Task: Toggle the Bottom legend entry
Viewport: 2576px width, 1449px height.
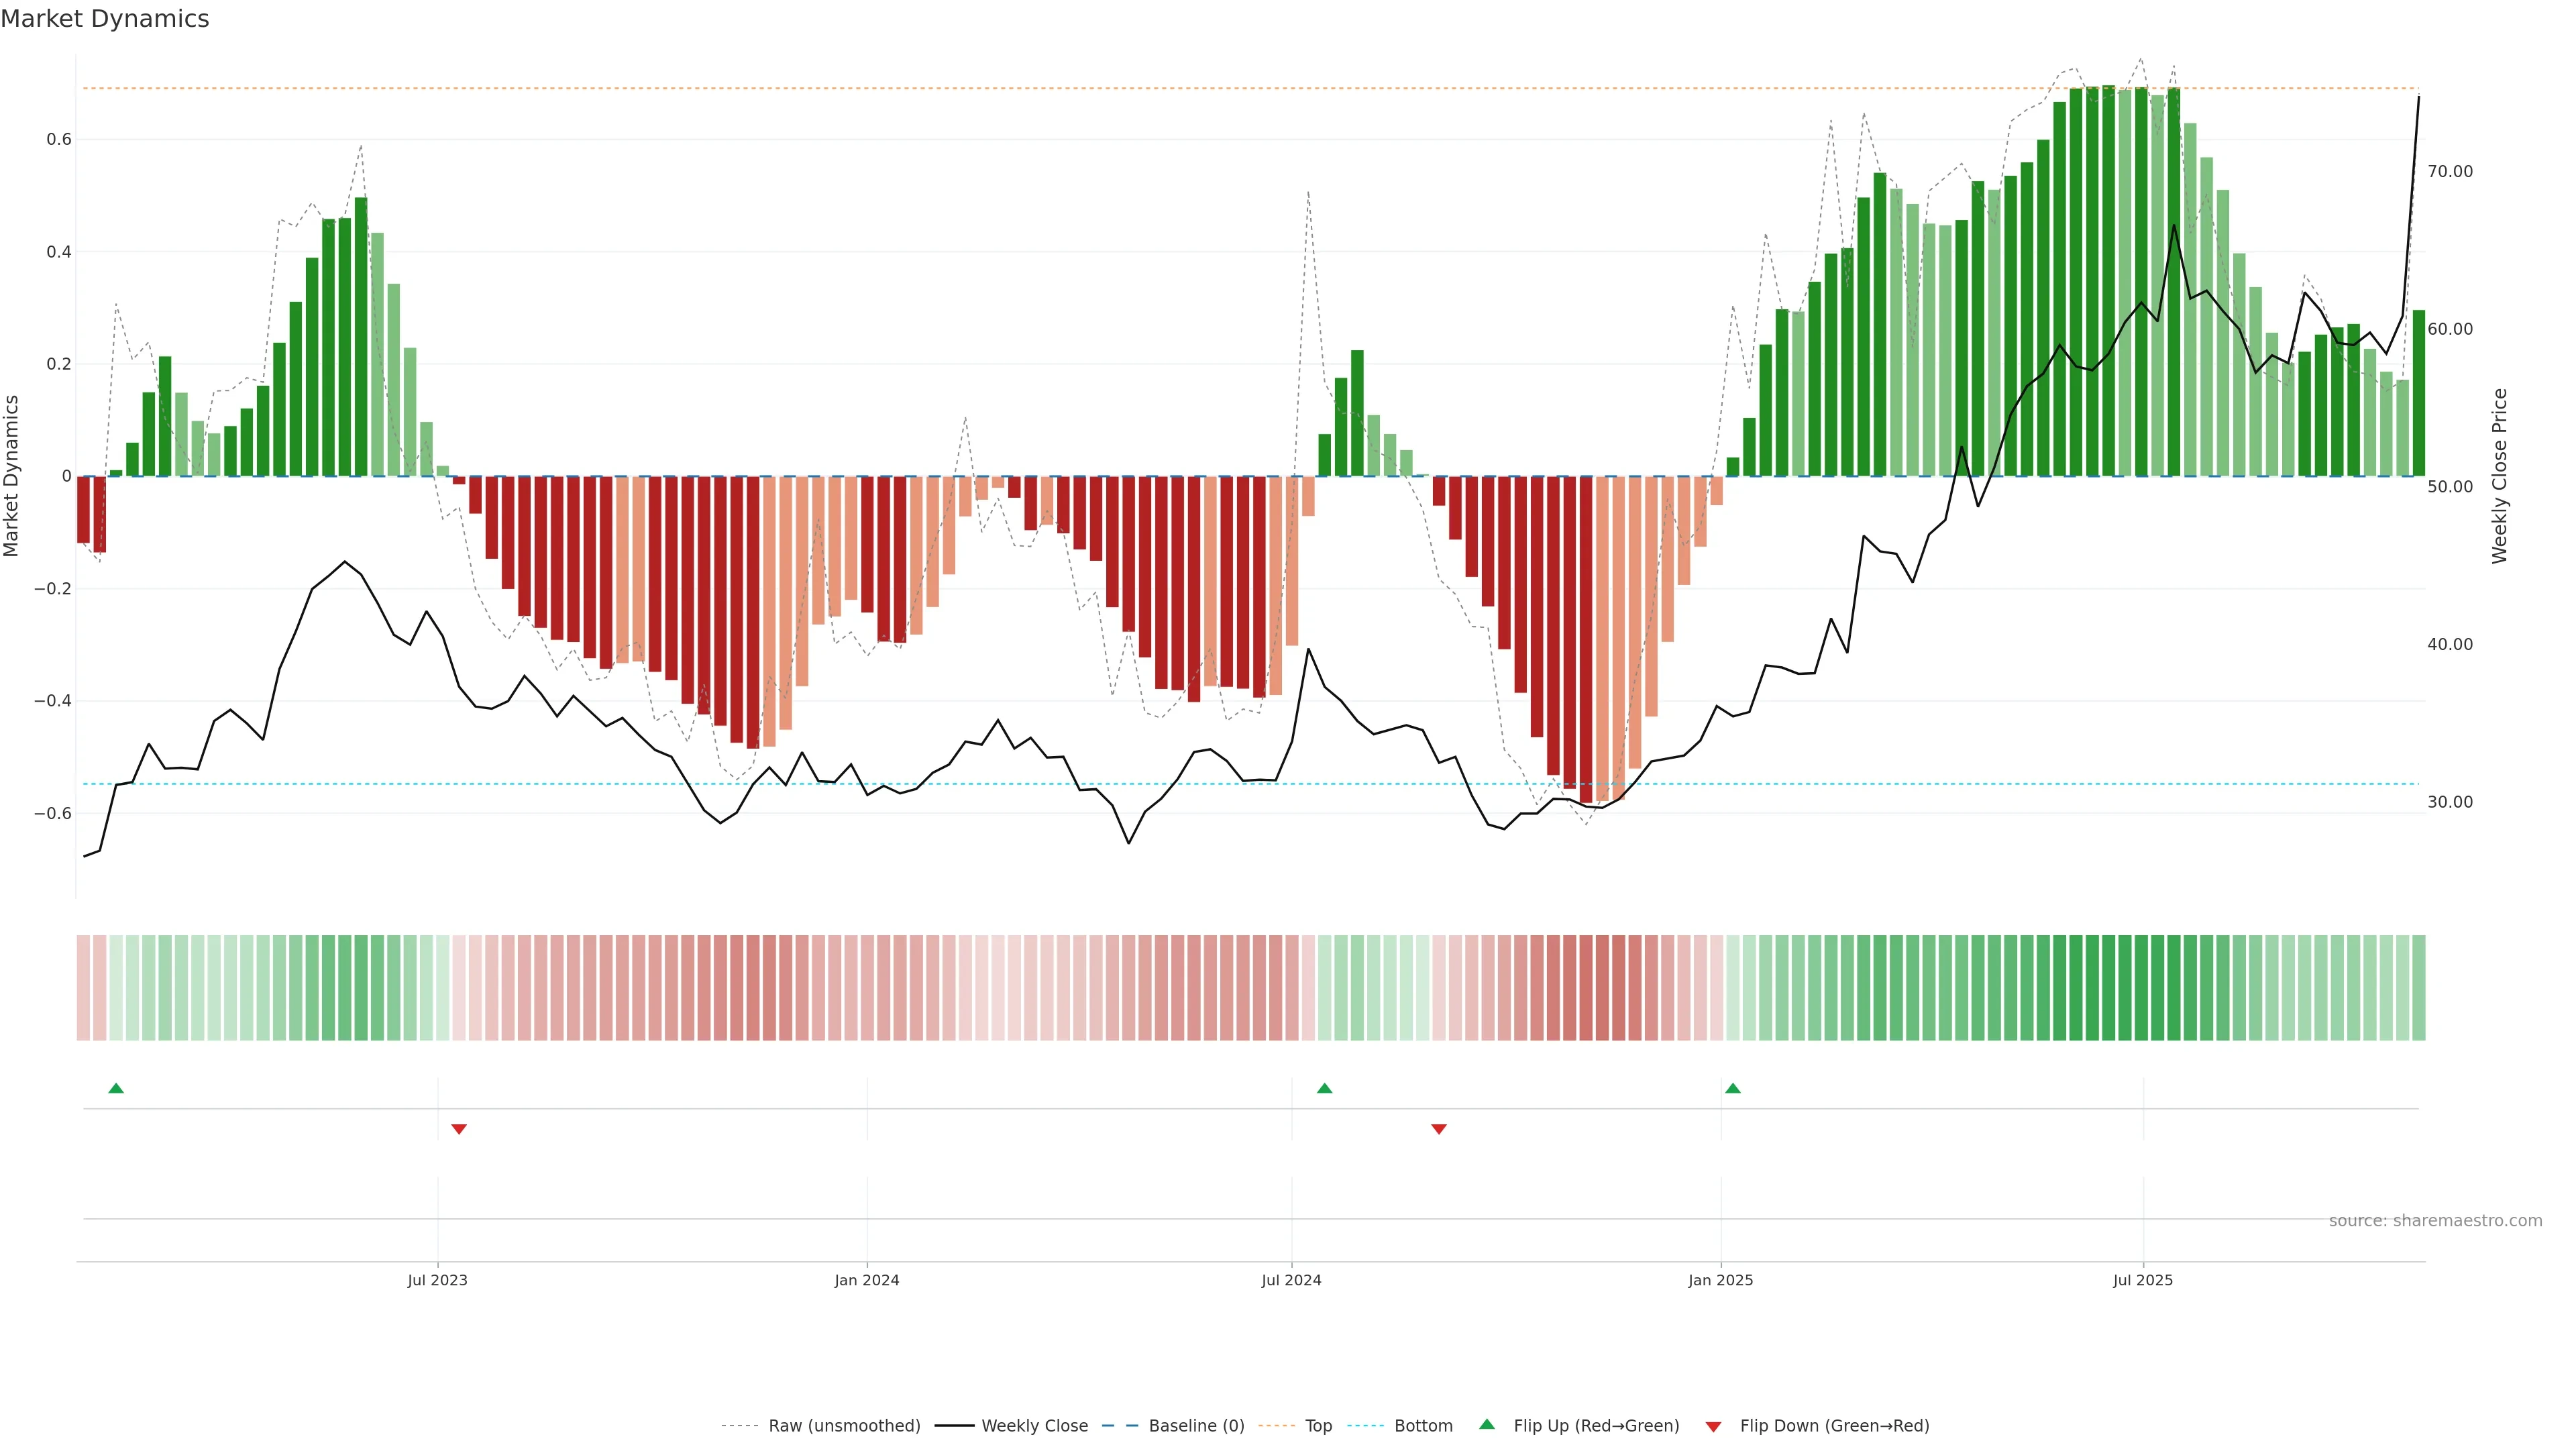Action: pyautogui.click(x=1423, y=1426)
